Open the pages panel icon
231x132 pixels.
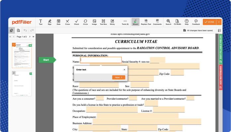12,30
